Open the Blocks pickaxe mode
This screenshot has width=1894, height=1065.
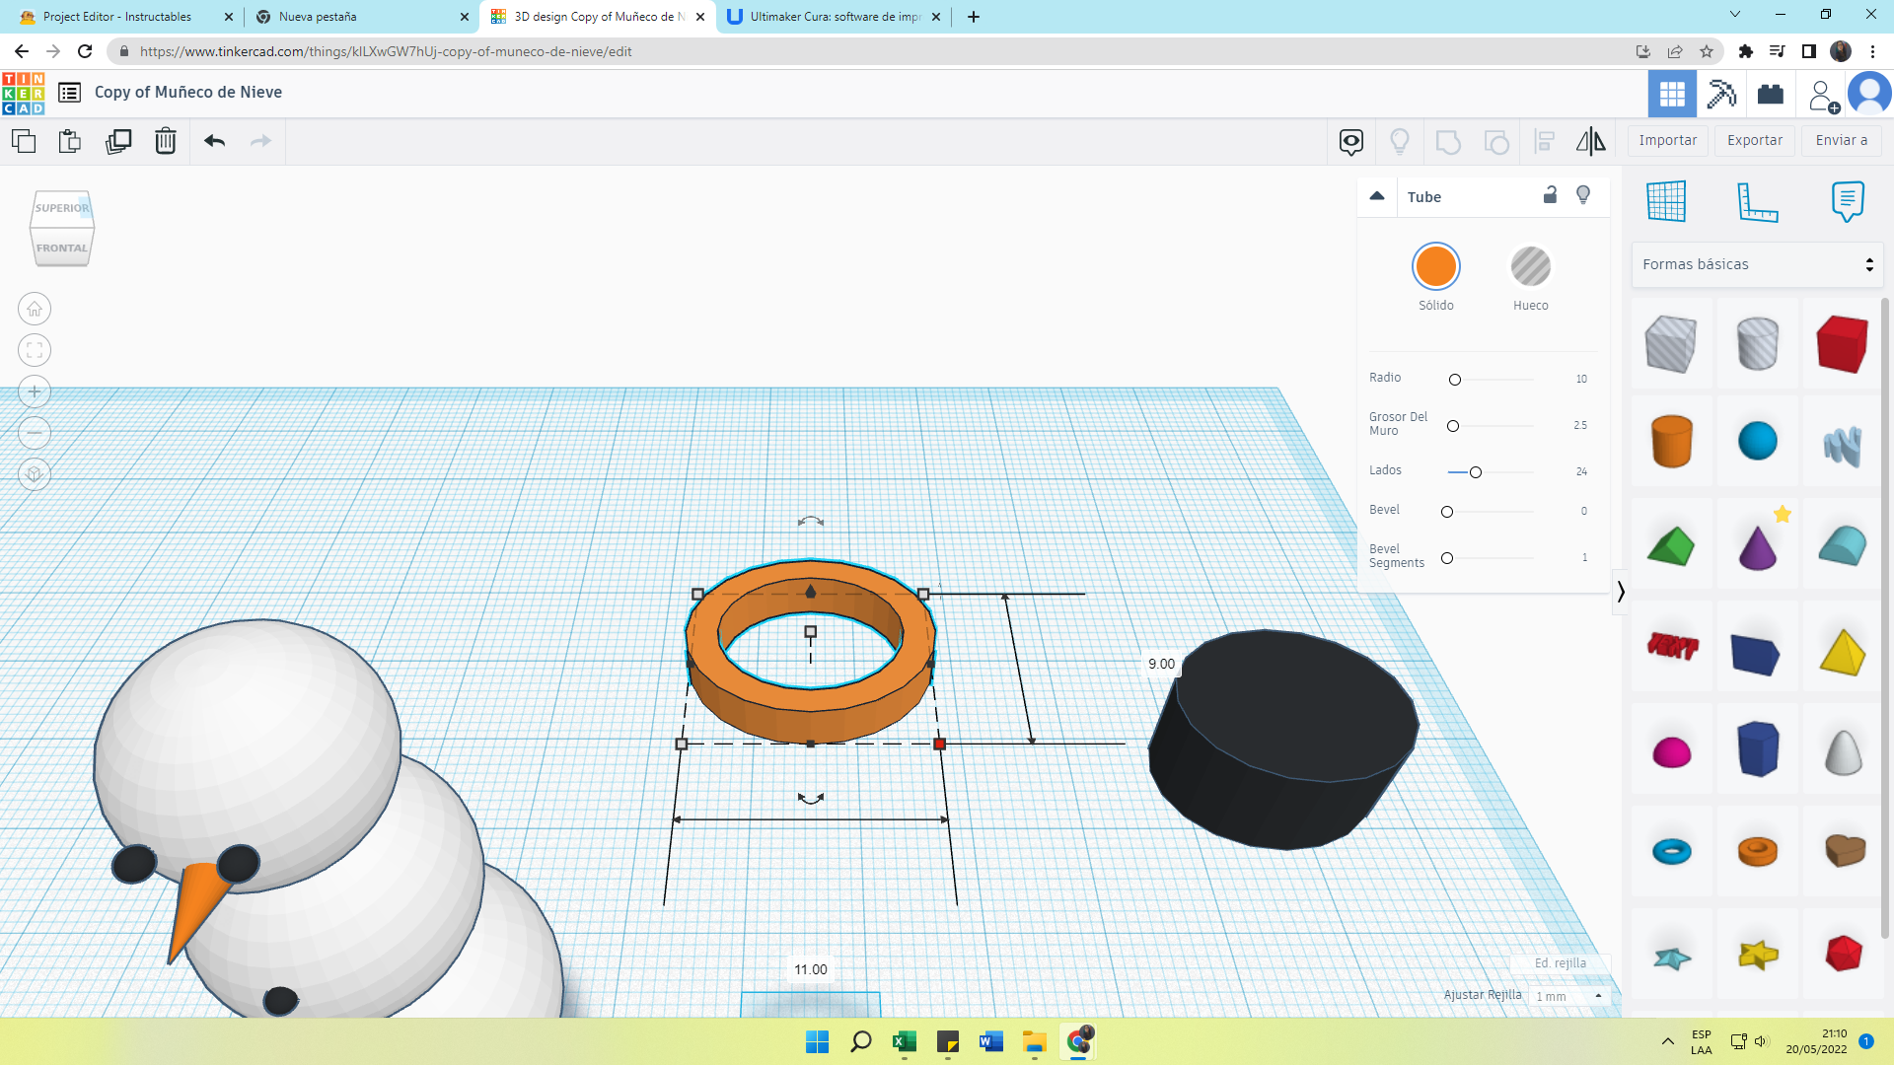(x=1721, y=95)
